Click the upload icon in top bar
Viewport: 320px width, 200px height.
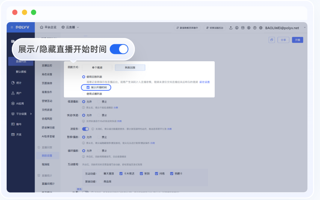(231, 28)
